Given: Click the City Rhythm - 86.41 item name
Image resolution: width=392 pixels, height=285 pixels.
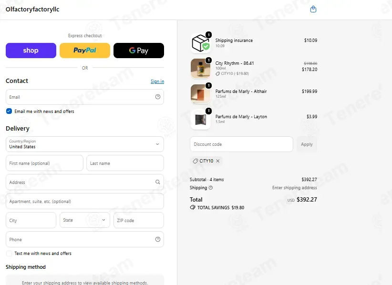Looking at the screenshot, I should 235,63.
